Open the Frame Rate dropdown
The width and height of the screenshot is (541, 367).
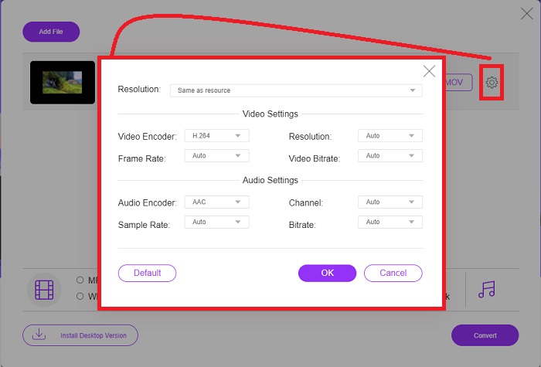[216, 155]
